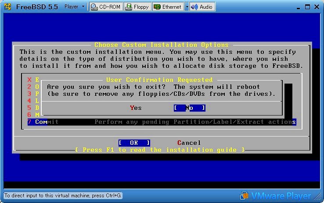Click the Floppy drive icon
This screenshot has height=203, width=324.
(x=128, y=7)
